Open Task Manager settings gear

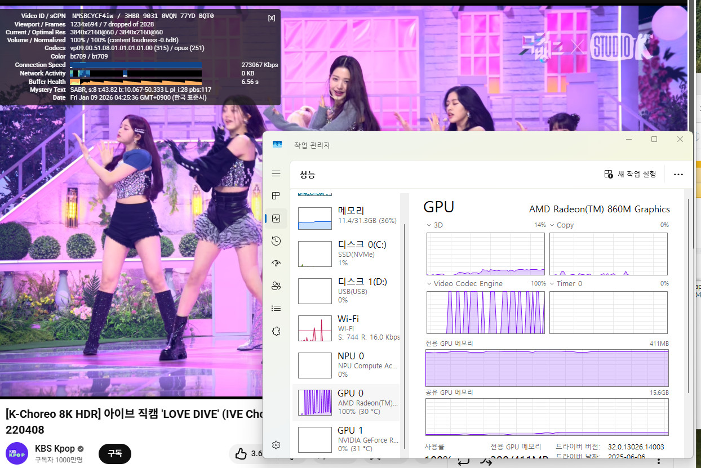click(276, 445)
